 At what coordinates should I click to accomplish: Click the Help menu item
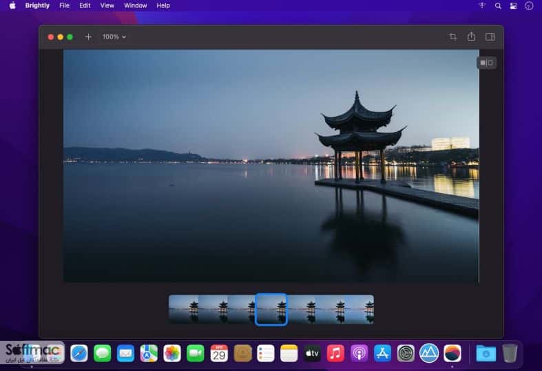(x=163, y=5)
